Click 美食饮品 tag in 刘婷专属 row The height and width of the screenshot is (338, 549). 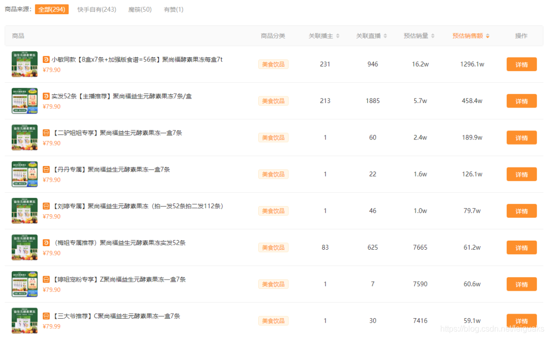(273, 211)
